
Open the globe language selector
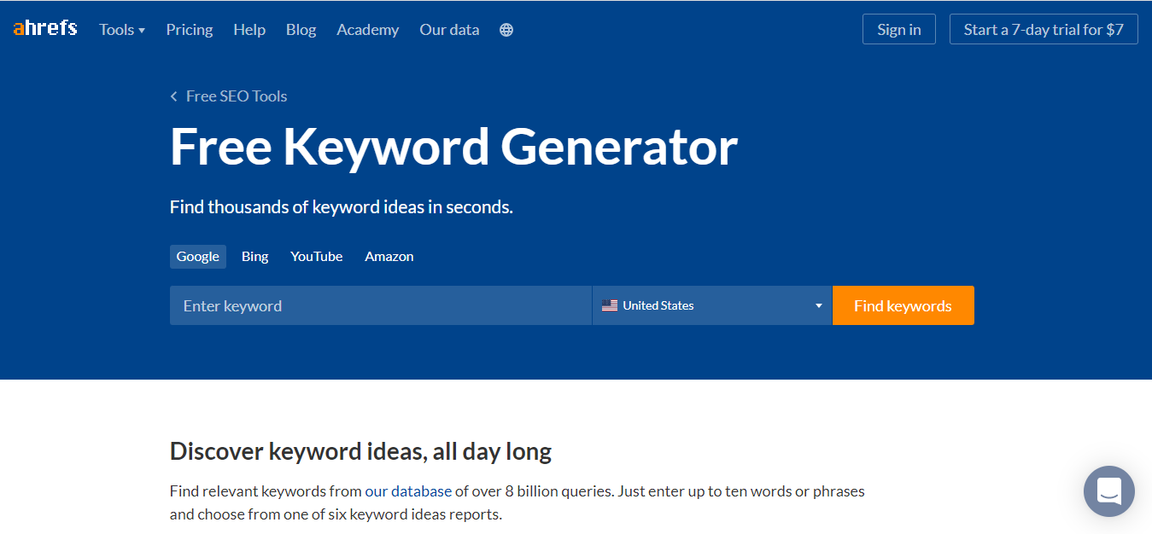(506, 30)
